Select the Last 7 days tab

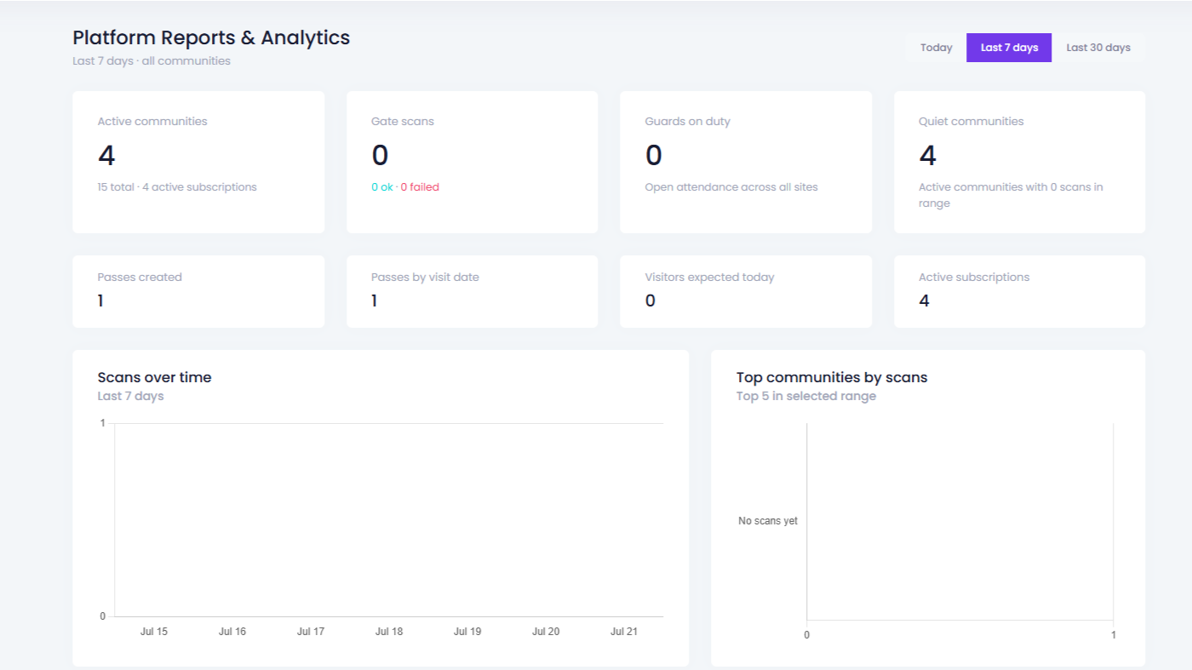click(x=1009, y=48)
